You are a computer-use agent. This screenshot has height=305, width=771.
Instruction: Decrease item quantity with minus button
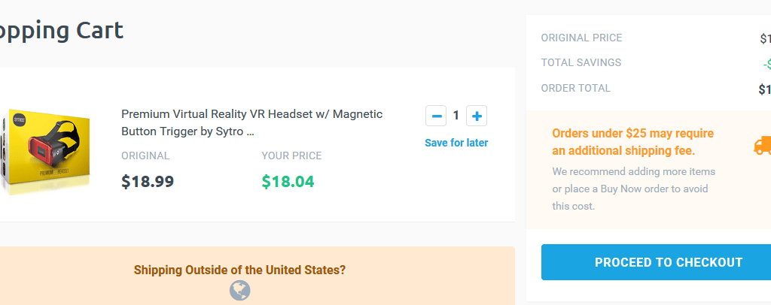(436, 116)
